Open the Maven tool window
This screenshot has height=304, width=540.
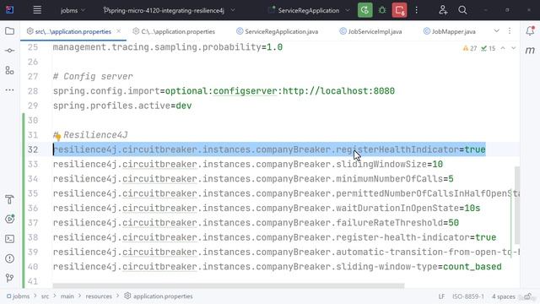tap(530, 51)
